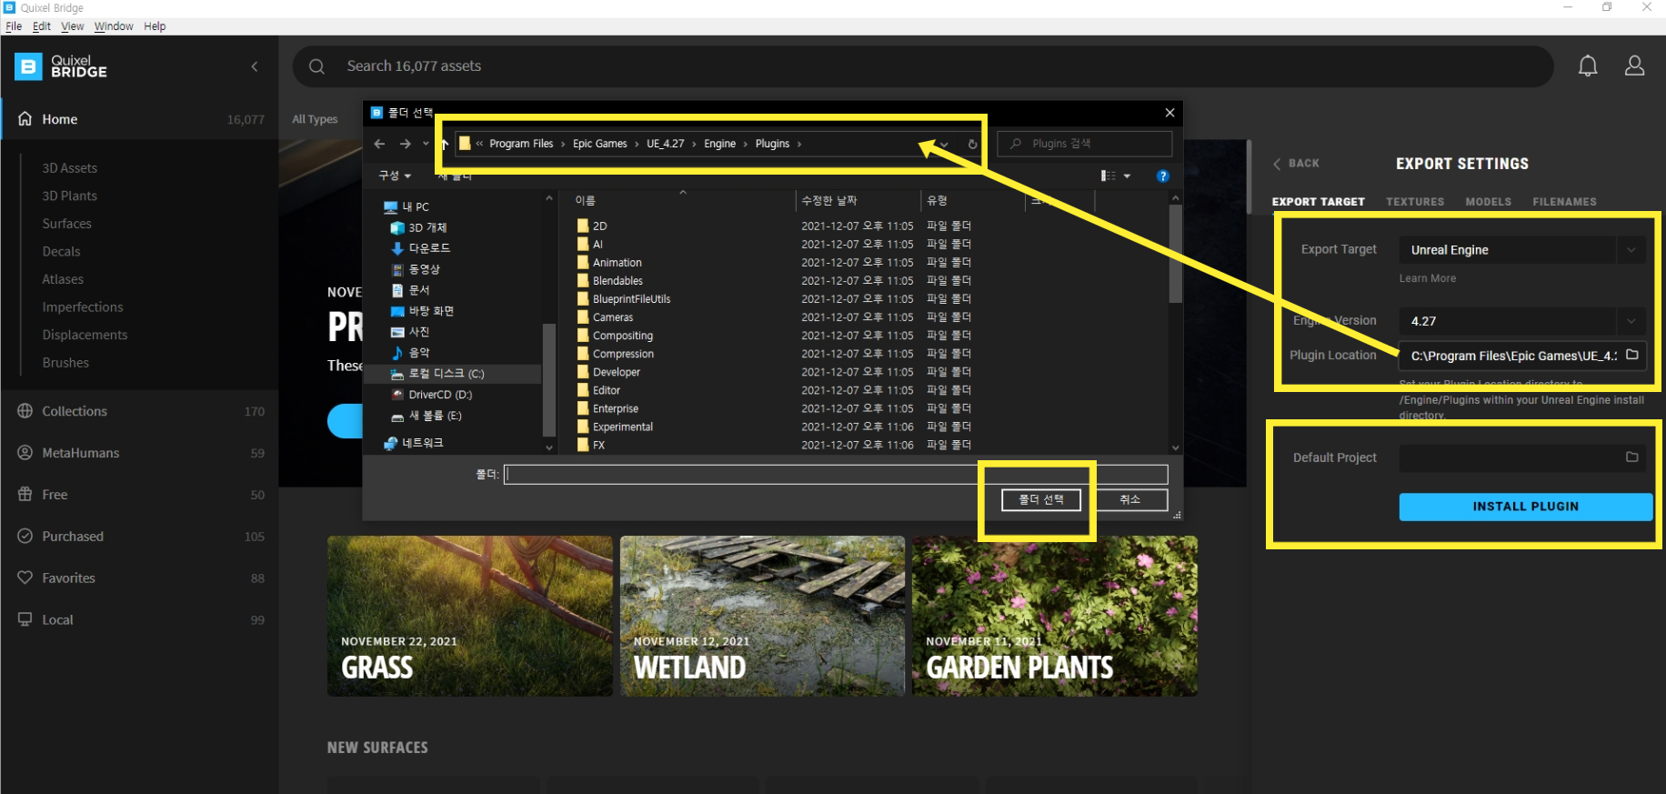Browse for Default Project folder icon
This screenshot has height=794, width=1666.
[1632, 457]
